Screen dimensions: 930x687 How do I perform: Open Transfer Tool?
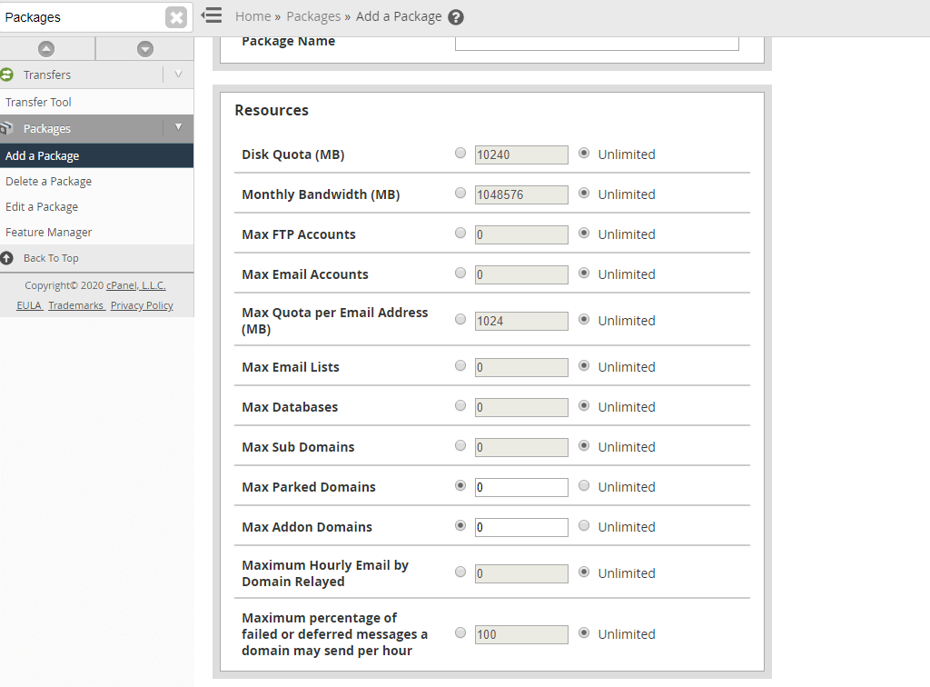[38, 102]
